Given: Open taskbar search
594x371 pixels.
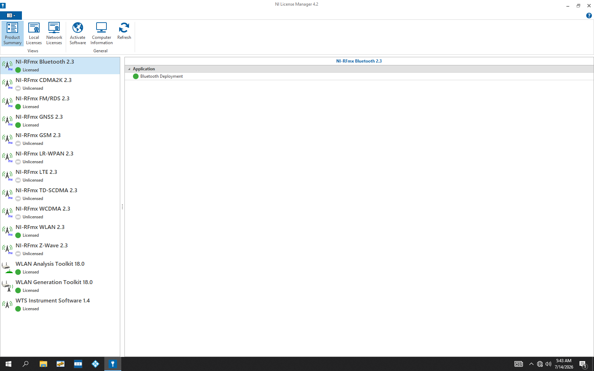Looking at the screenshot, I should pos(25,364).
